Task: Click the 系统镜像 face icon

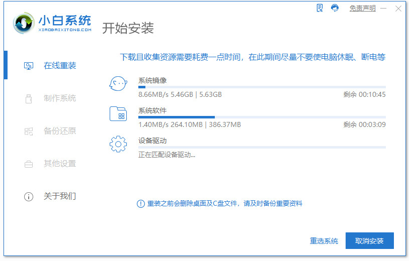Action: tap(118, 84)
